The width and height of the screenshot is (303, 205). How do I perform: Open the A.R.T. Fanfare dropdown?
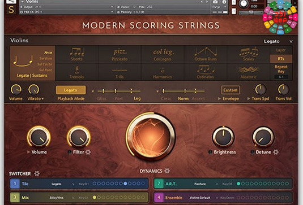[206, 184]
